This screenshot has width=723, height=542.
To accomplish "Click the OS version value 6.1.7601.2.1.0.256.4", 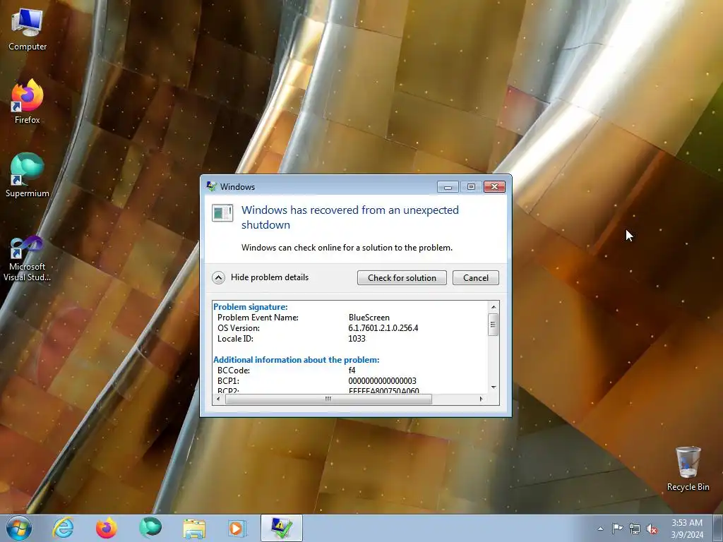I will tap(383, 328).
